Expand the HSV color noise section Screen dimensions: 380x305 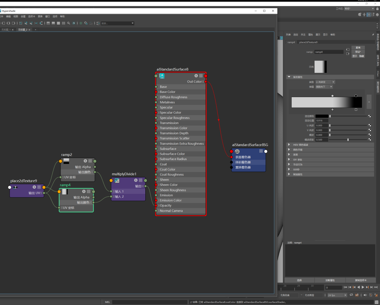[289, 145]
